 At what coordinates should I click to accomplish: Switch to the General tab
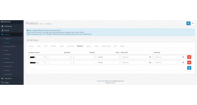[x=31, y=46]
